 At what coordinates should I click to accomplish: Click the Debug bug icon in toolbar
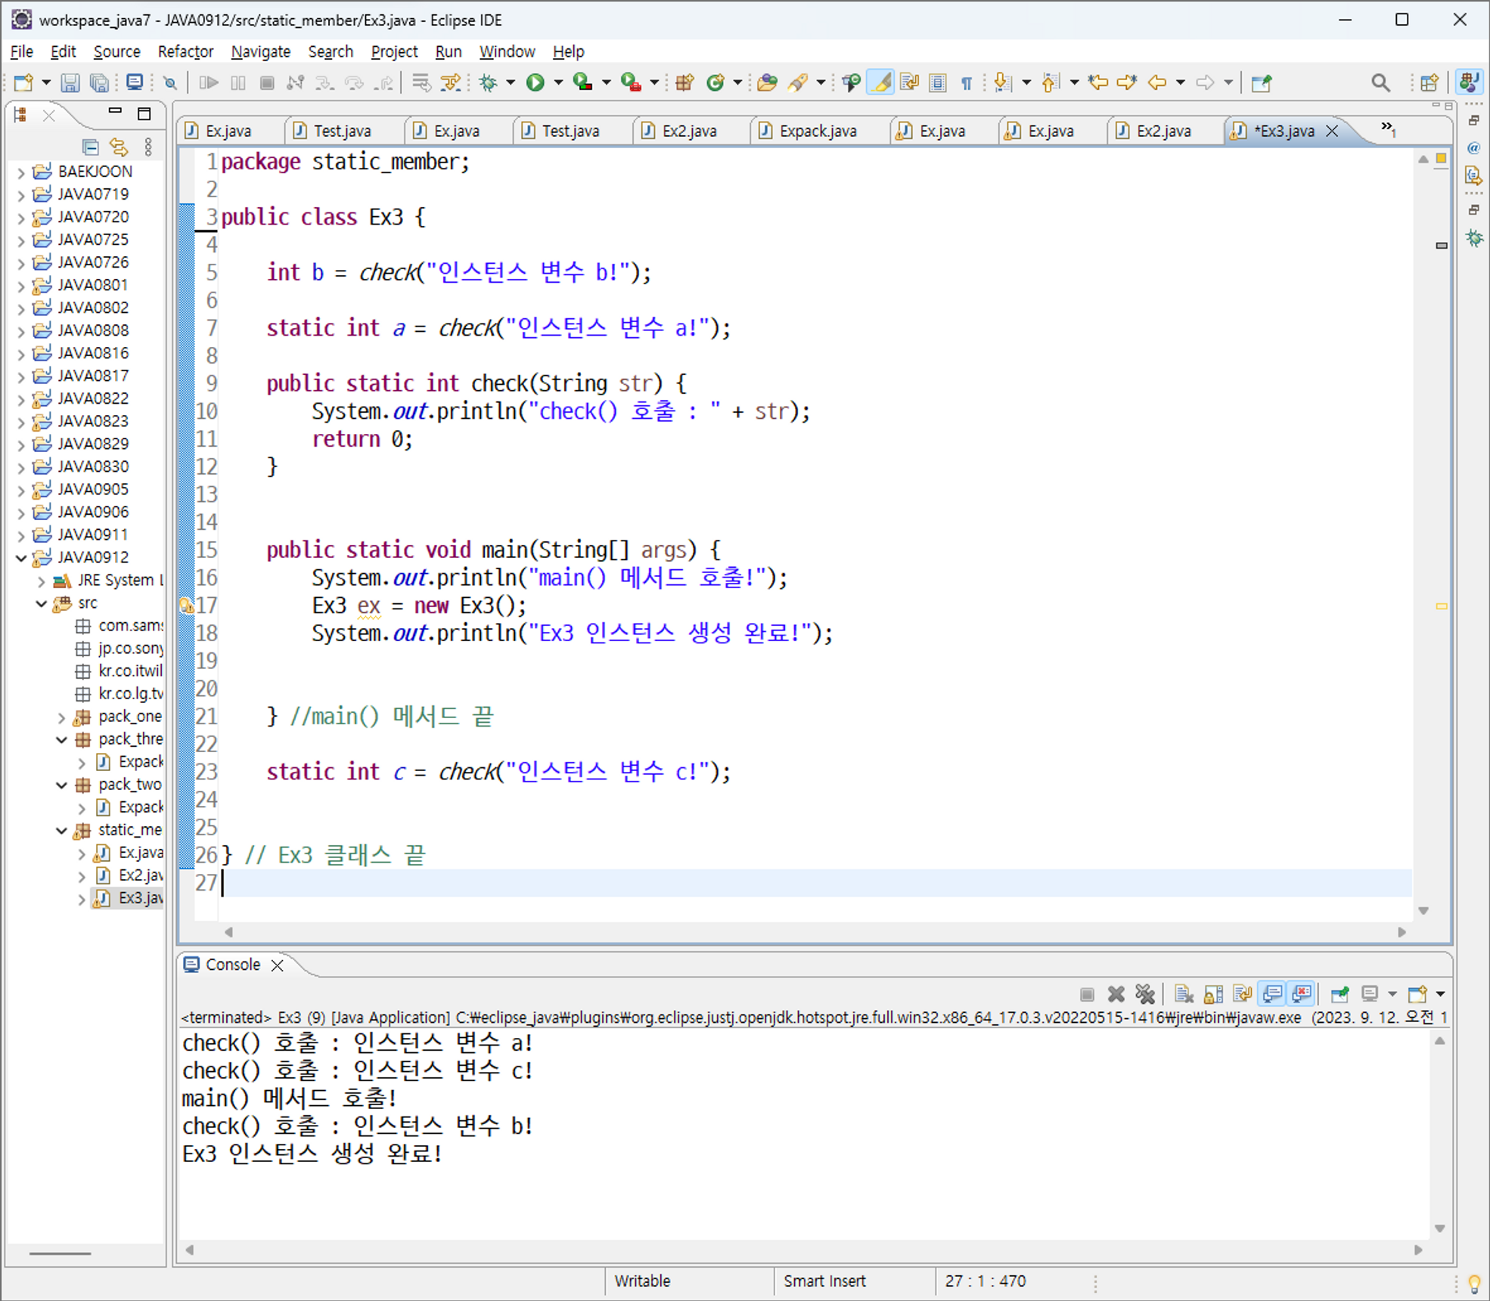click(x=488, y=82)
